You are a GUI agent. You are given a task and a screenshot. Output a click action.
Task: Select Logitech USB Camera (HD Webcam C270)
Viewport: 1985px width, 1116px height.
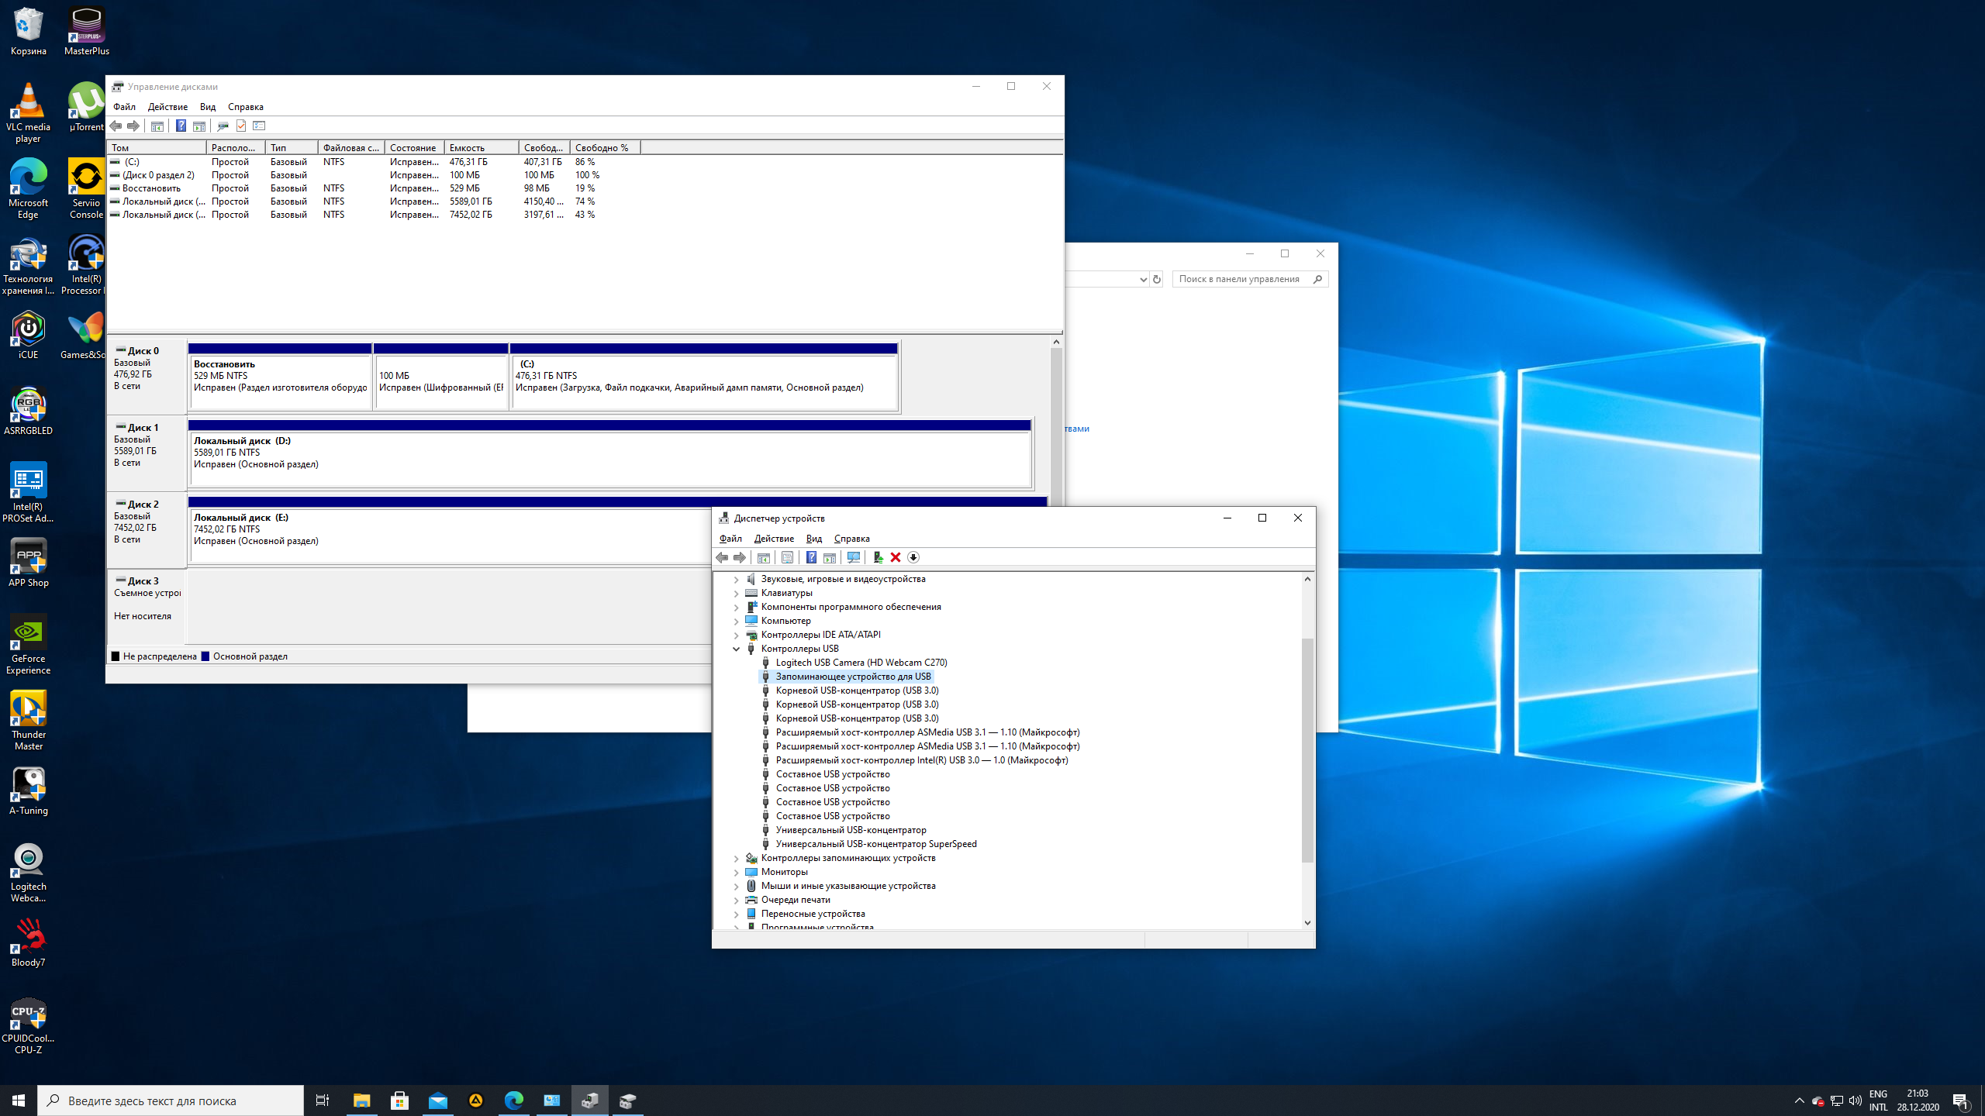pos(861,663)
